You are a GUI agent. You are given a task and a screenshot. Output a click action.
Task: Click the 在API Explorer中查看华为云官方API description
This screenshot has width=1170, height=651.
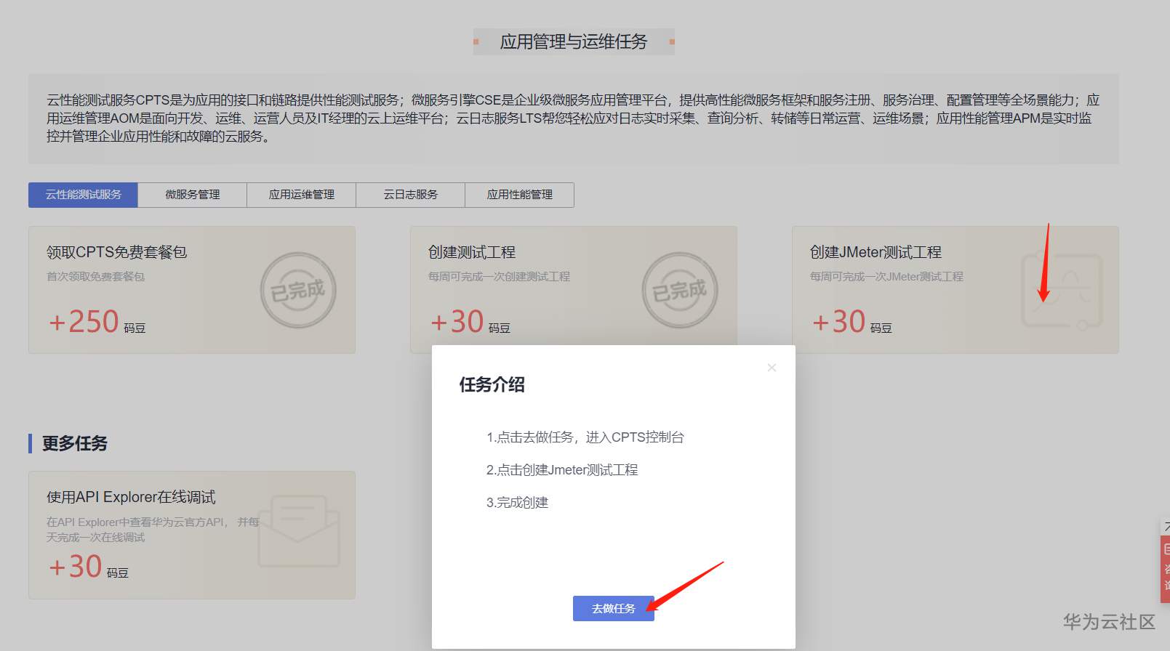pos(153,530)
